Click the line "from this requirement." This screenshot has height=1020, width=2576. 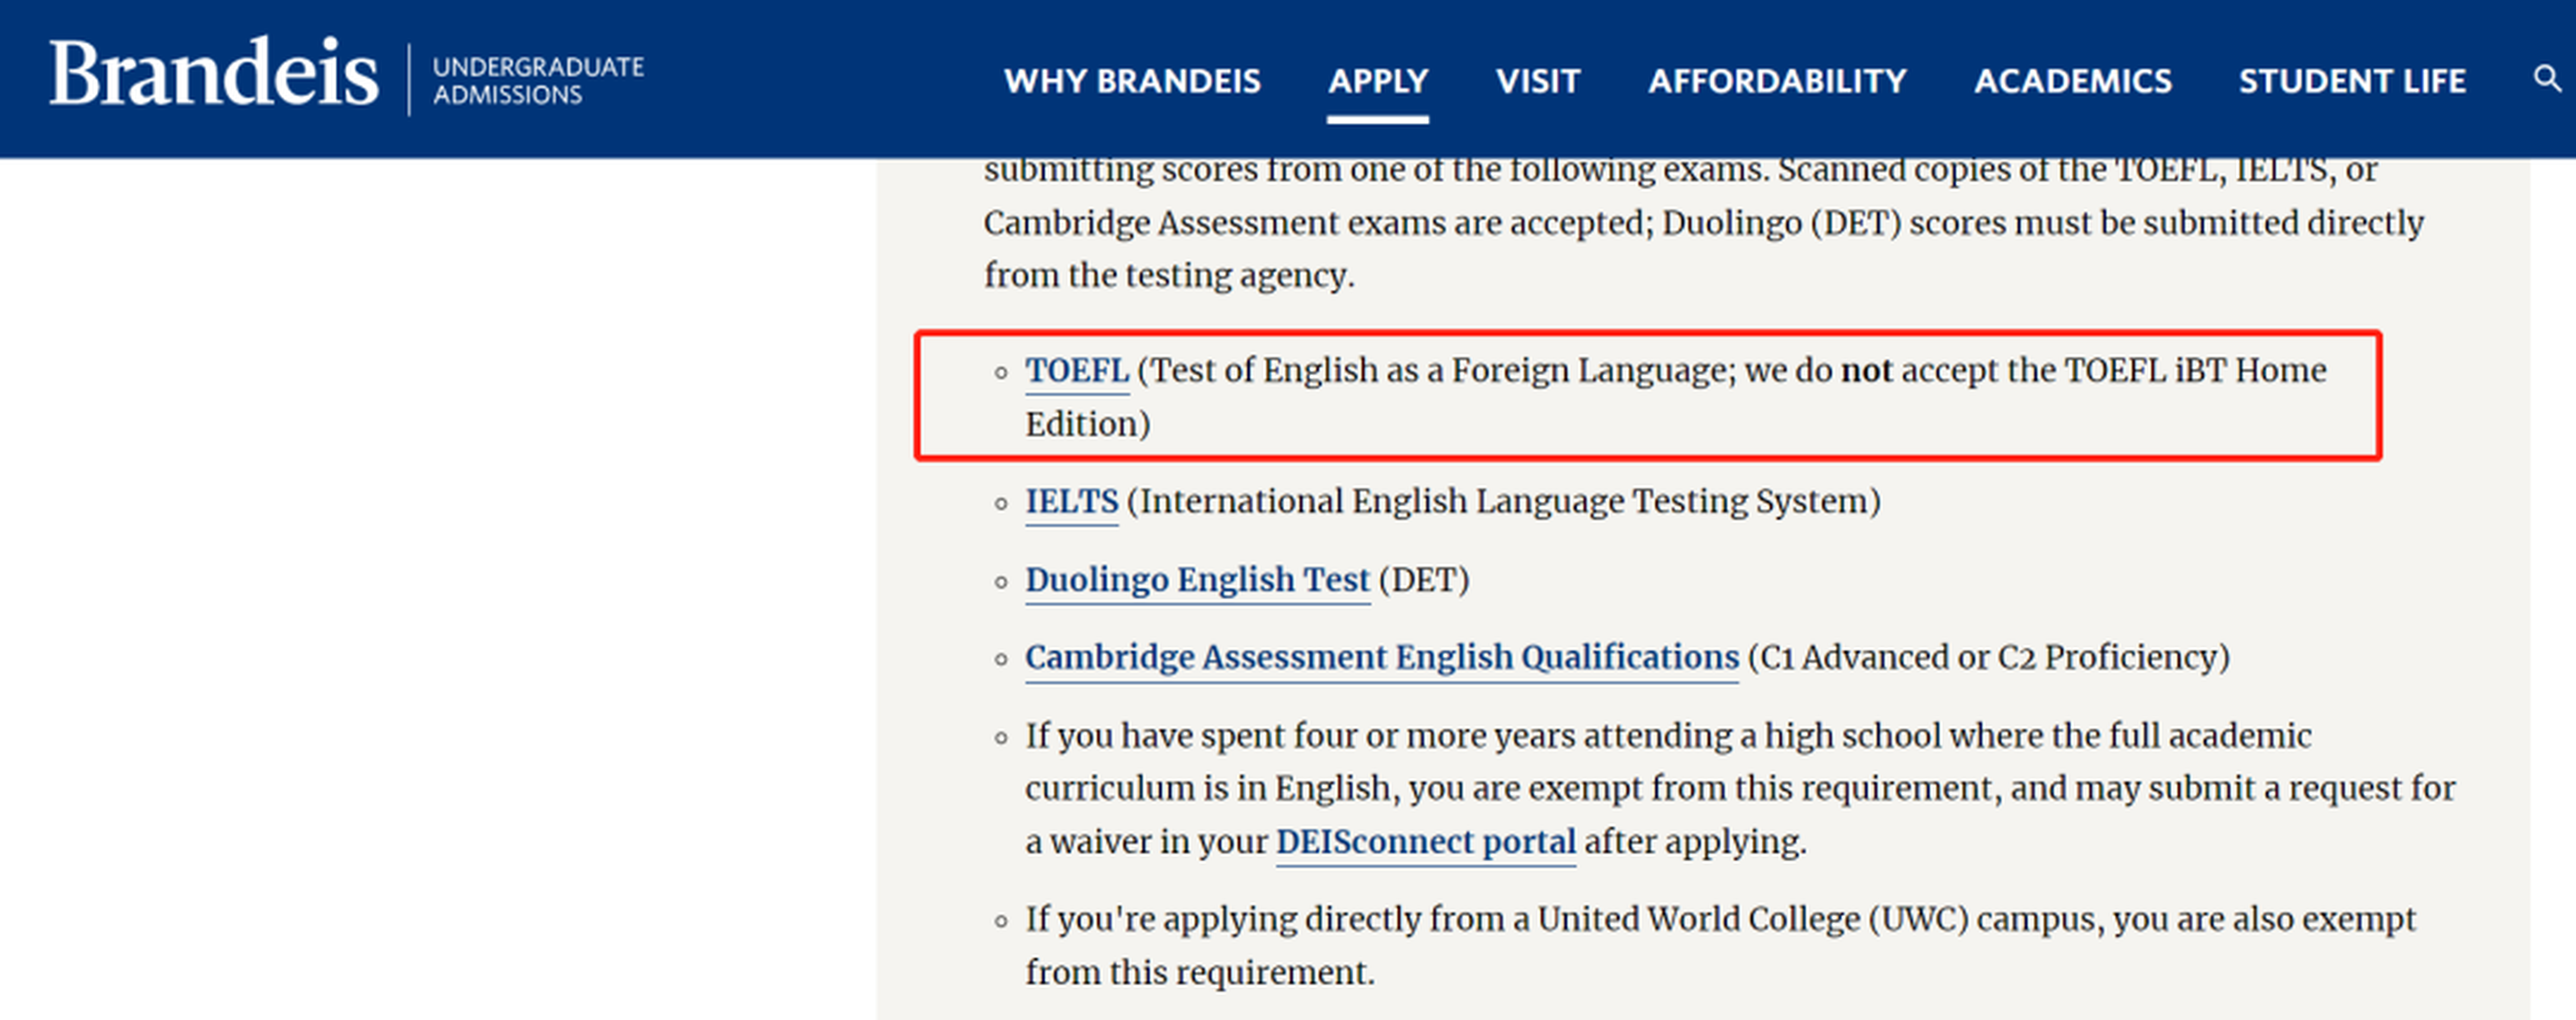(1200, 973)
